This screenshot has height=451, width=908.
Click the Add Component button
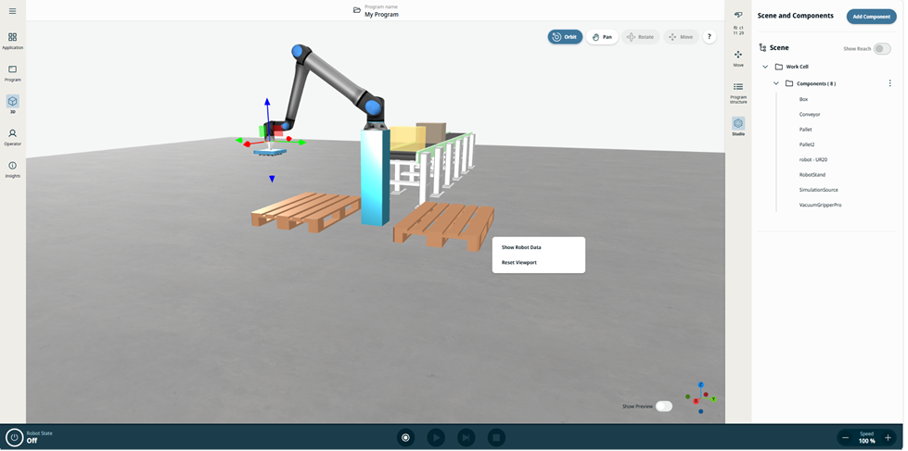pos(871,17)
